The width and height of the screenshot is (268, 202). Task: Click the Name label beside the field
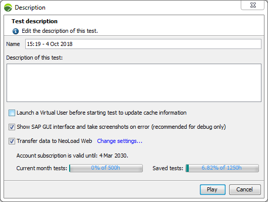[x=13, y=44]
